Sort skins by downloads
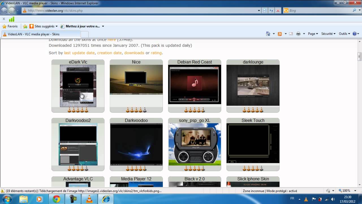This screenshot has height=204, width=362. [x=134, y=53]
